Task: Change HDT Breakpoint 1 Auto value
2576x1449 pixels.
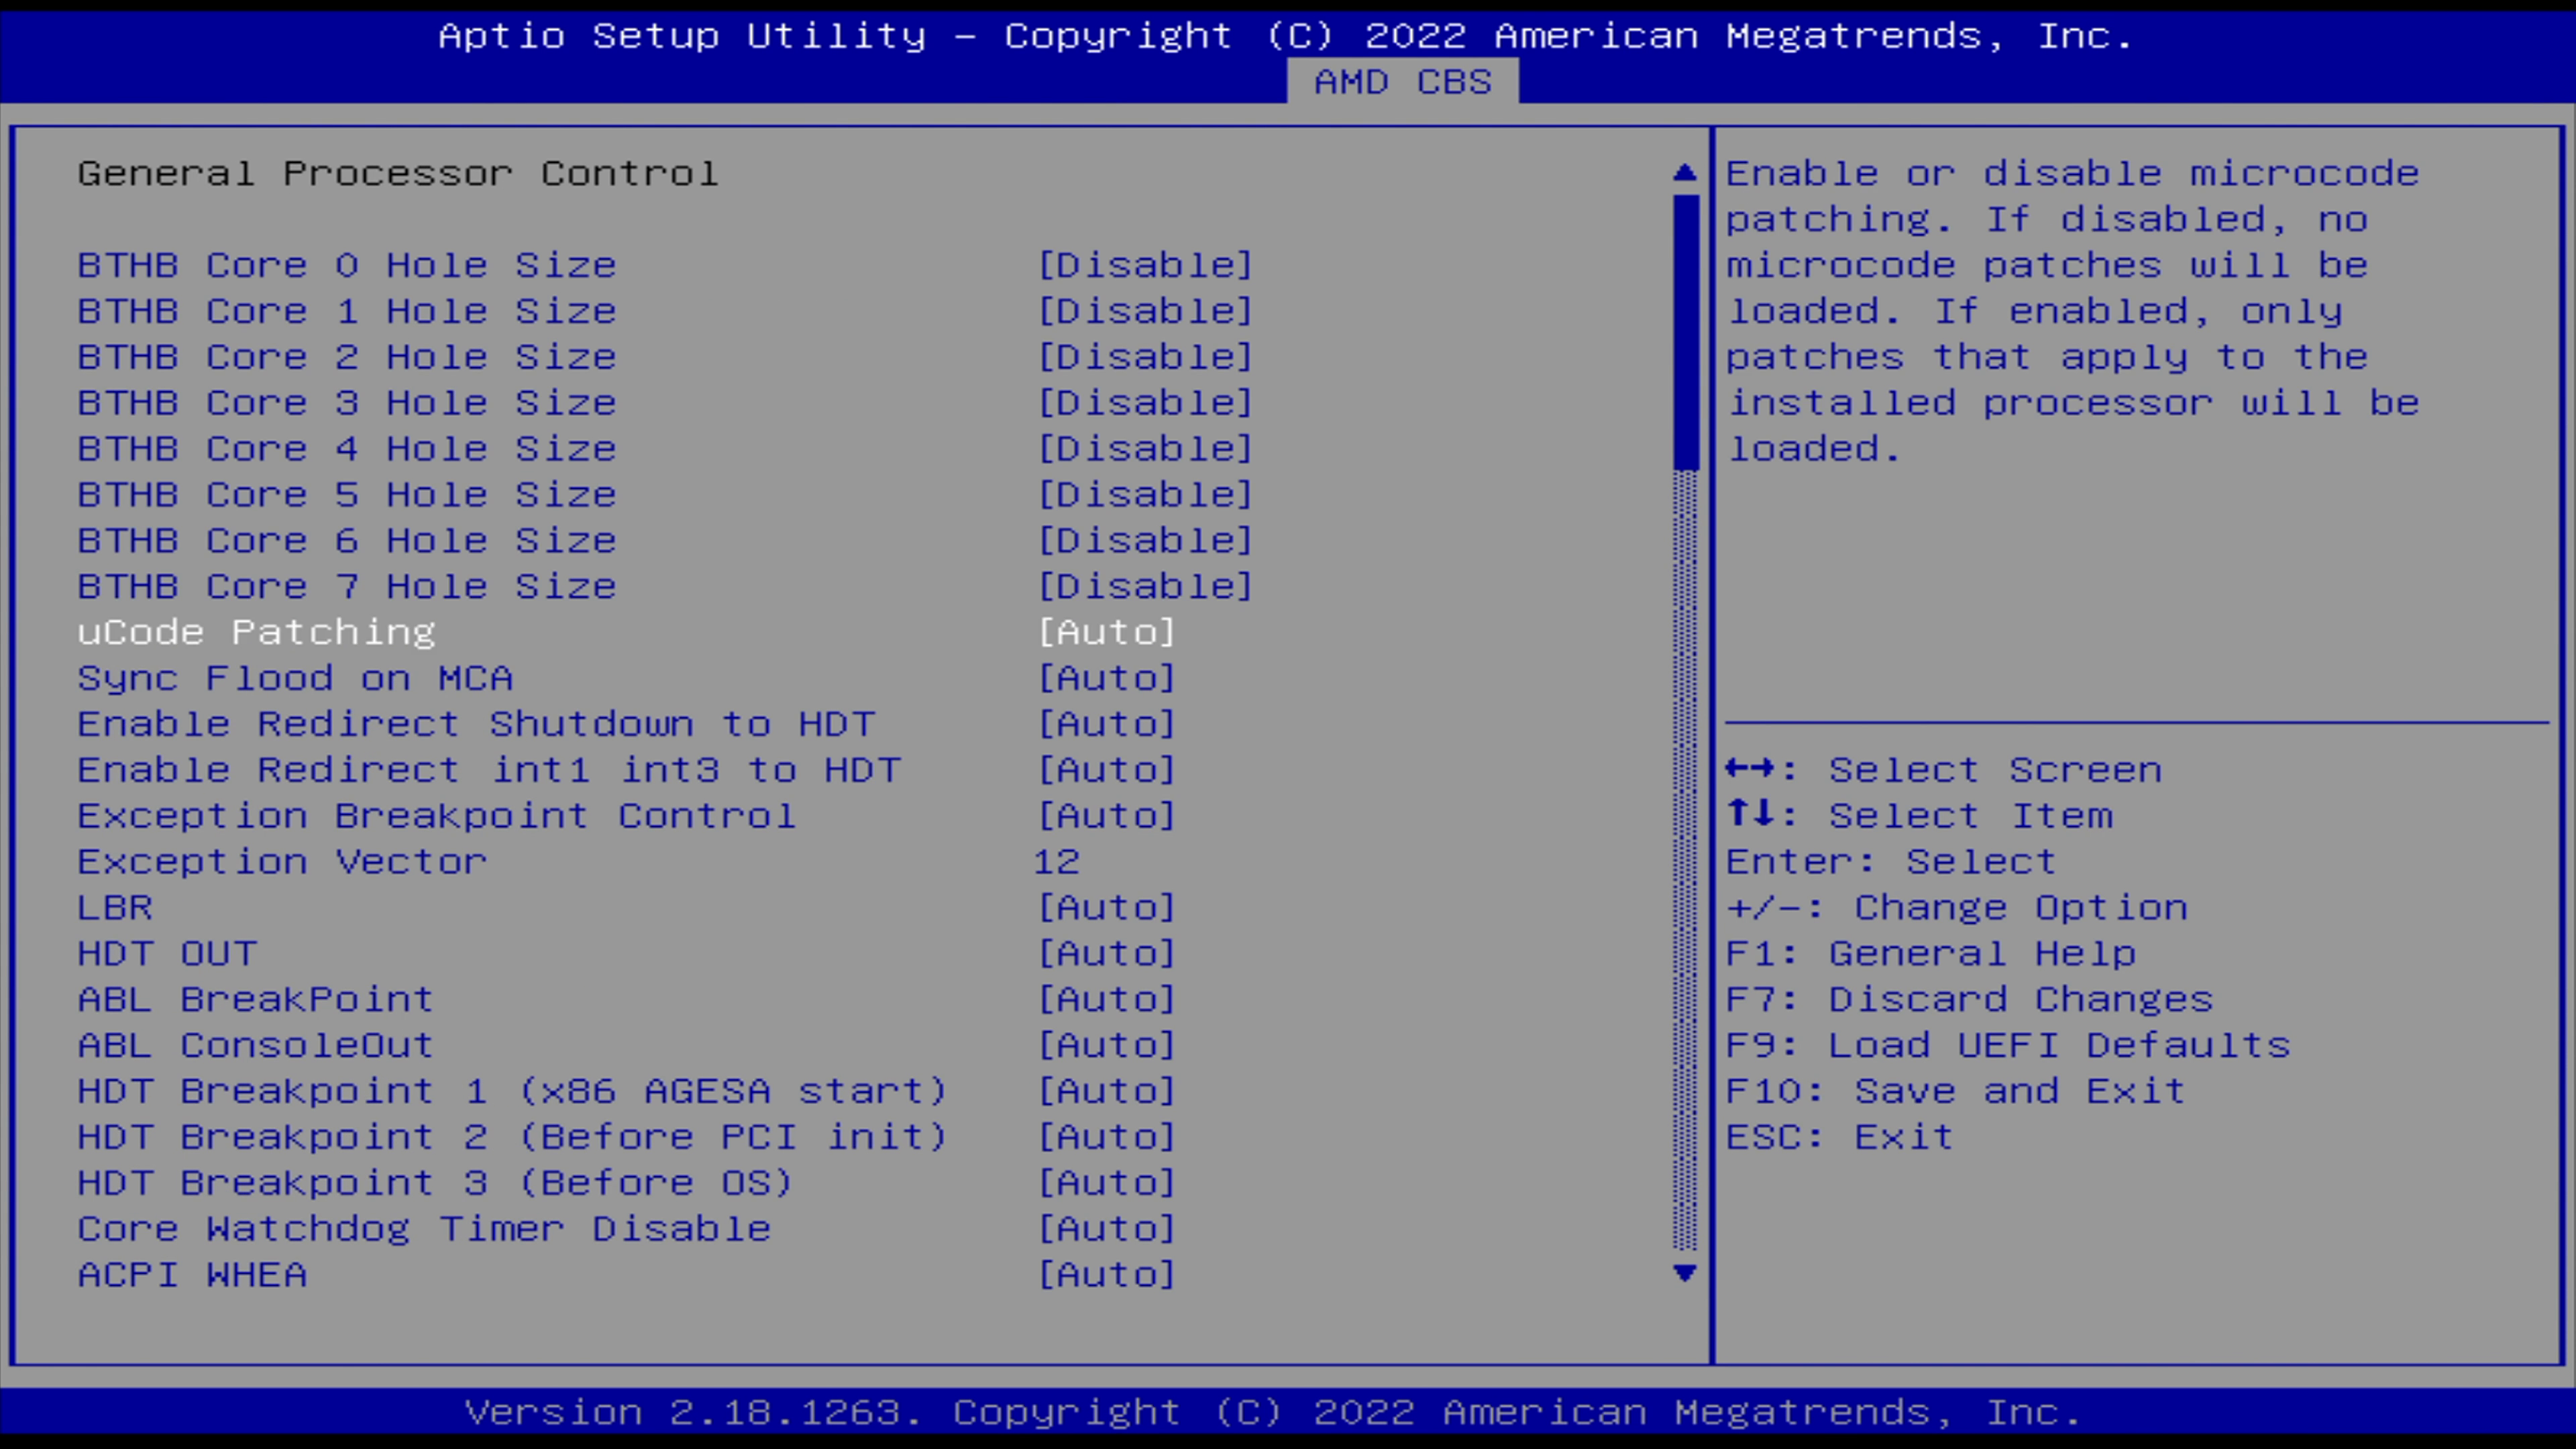Action: (x=1106, y=1091)
